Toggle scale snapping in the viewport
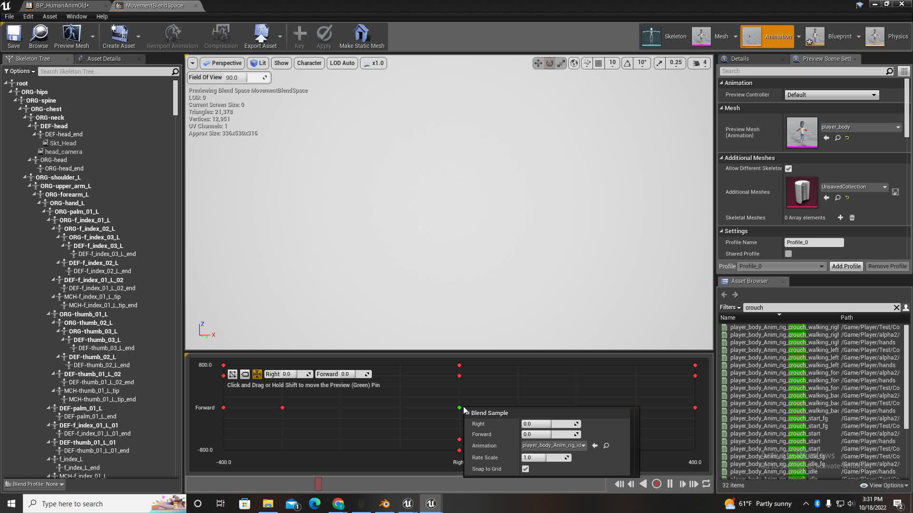The image size is (913, 513). click(x=660, y=63)
